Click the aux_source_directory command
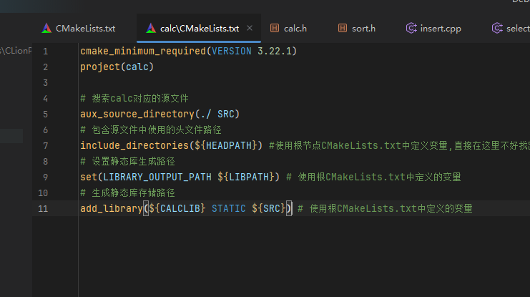Screen dimensions: 530x297 click(142, 115)
